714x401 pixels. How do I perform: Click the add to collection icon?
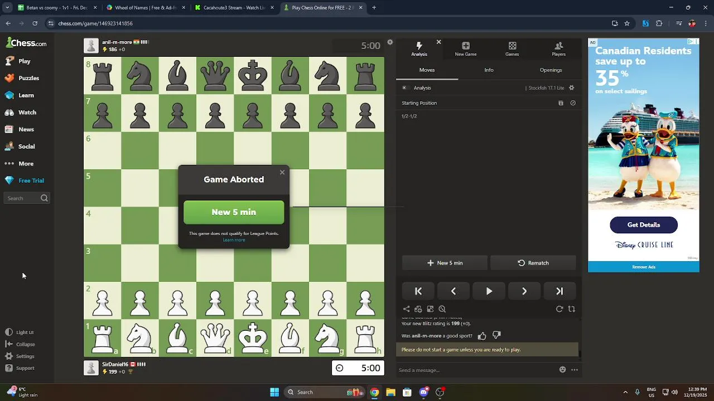point(418,309)
